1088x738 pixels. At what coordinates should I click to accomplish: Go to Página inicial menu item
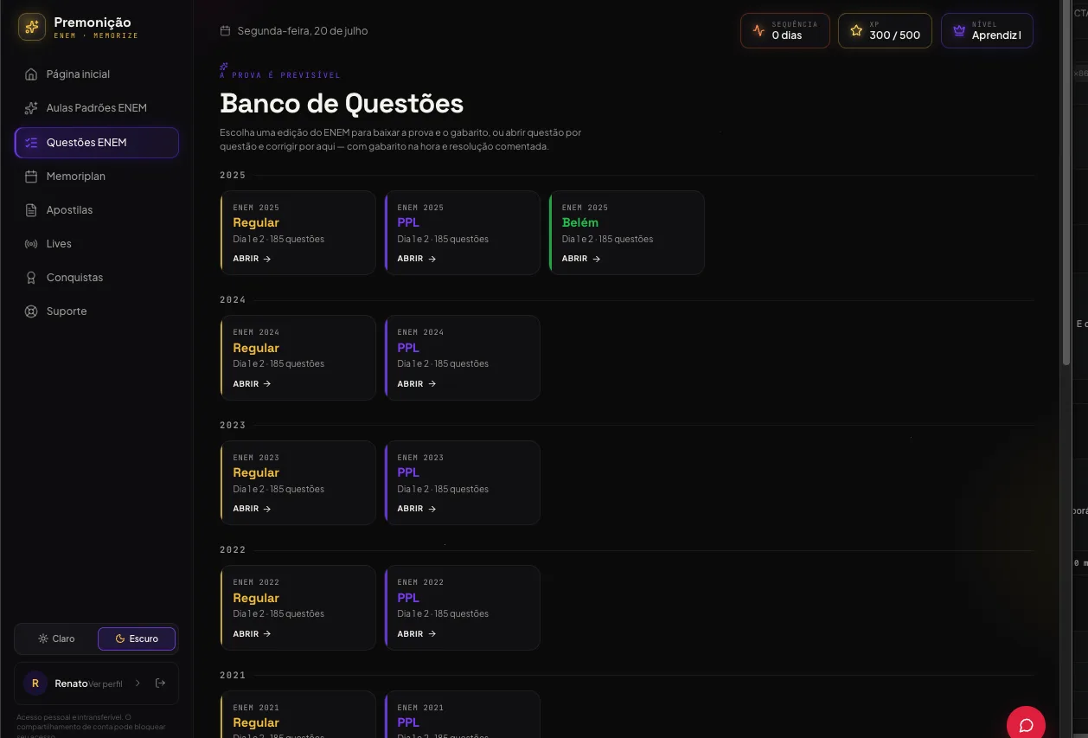tap(97, 74)
